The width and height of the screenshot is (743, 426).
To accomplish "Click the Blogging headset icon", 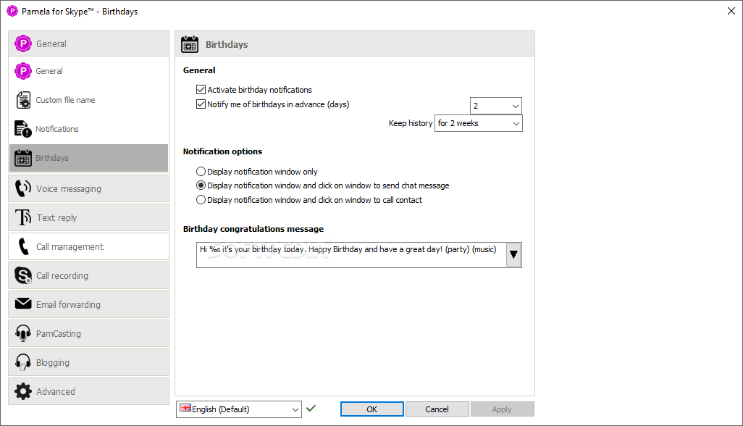I will pyautogui.click(x=22, y=362).
